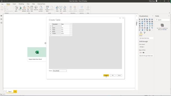
Task: Click the Publish icon
Action: click(x=88, y=8)
